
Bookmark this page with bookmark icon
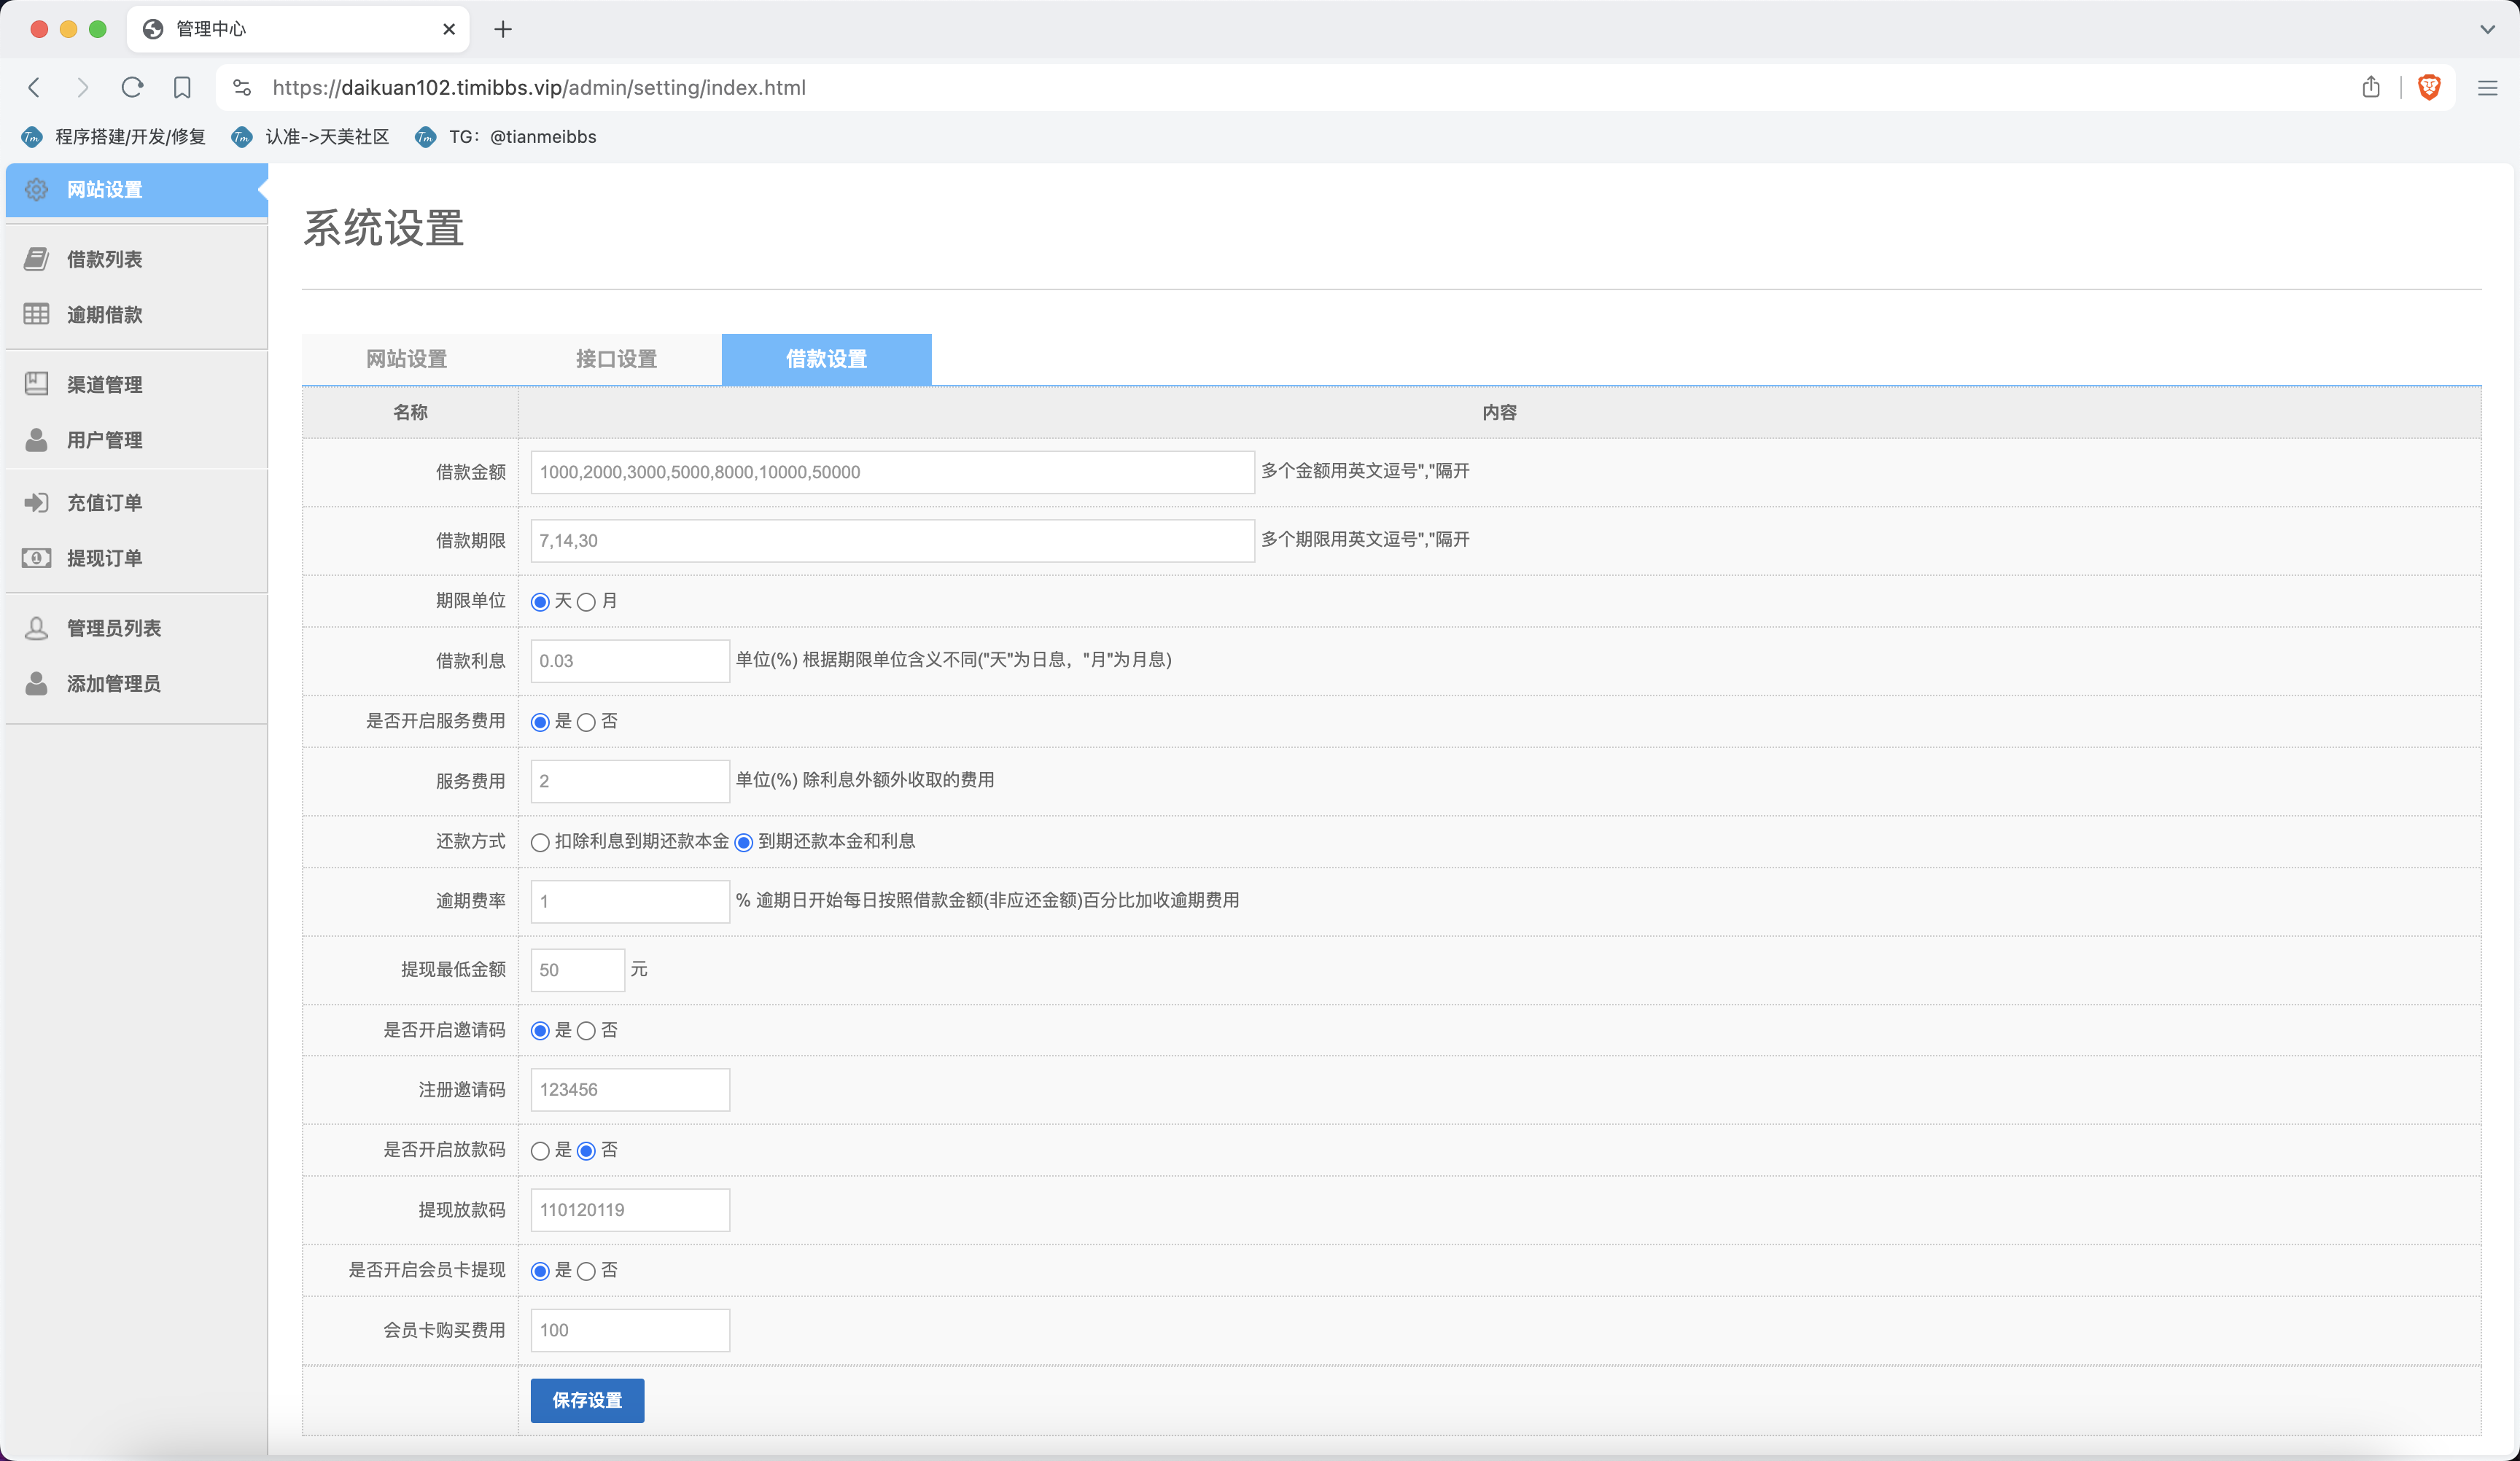click(182, 88)
